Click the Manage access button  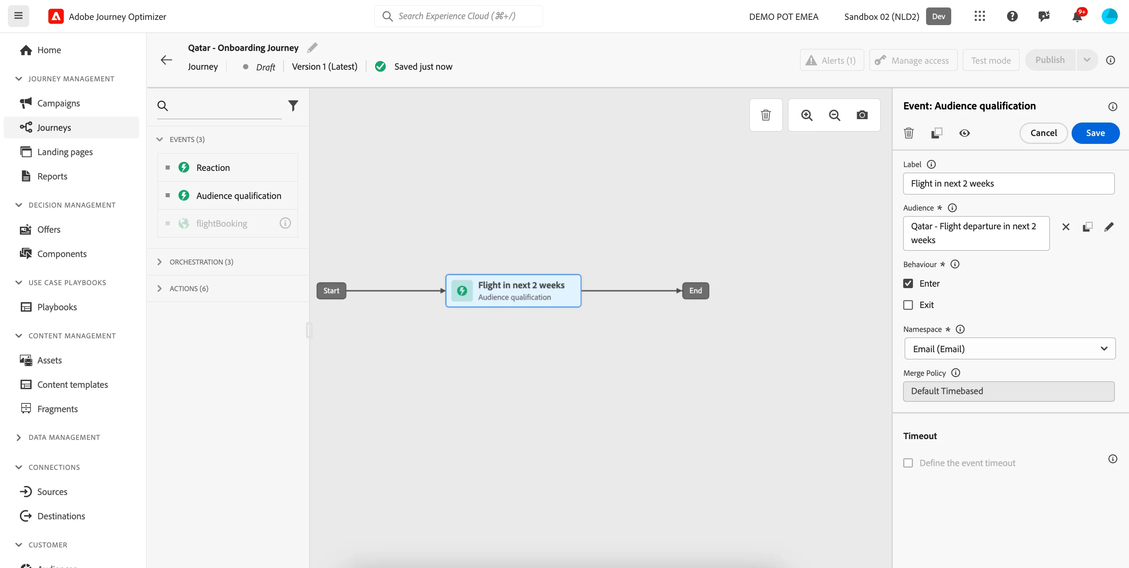(913, 60)
